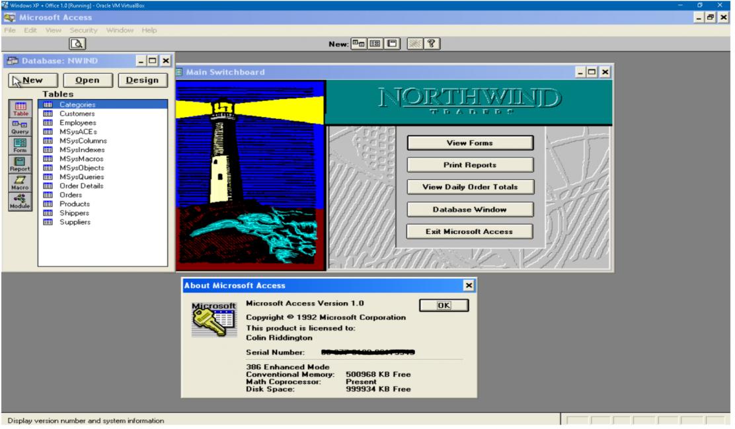
Task: Select the Form object type icon
Action: click(x=20, y=145)
